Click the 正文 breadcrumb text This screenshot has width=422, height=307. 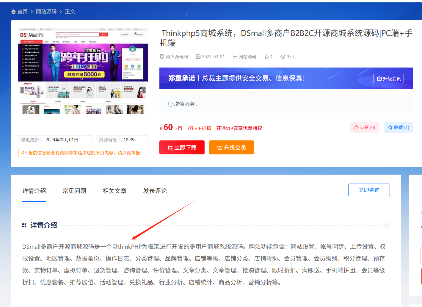click(70, 12)
